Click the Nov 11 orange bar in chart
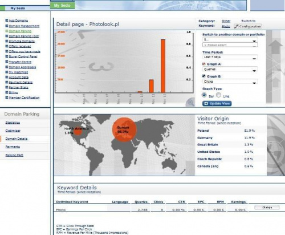285x235 pixels. point(151,86)
